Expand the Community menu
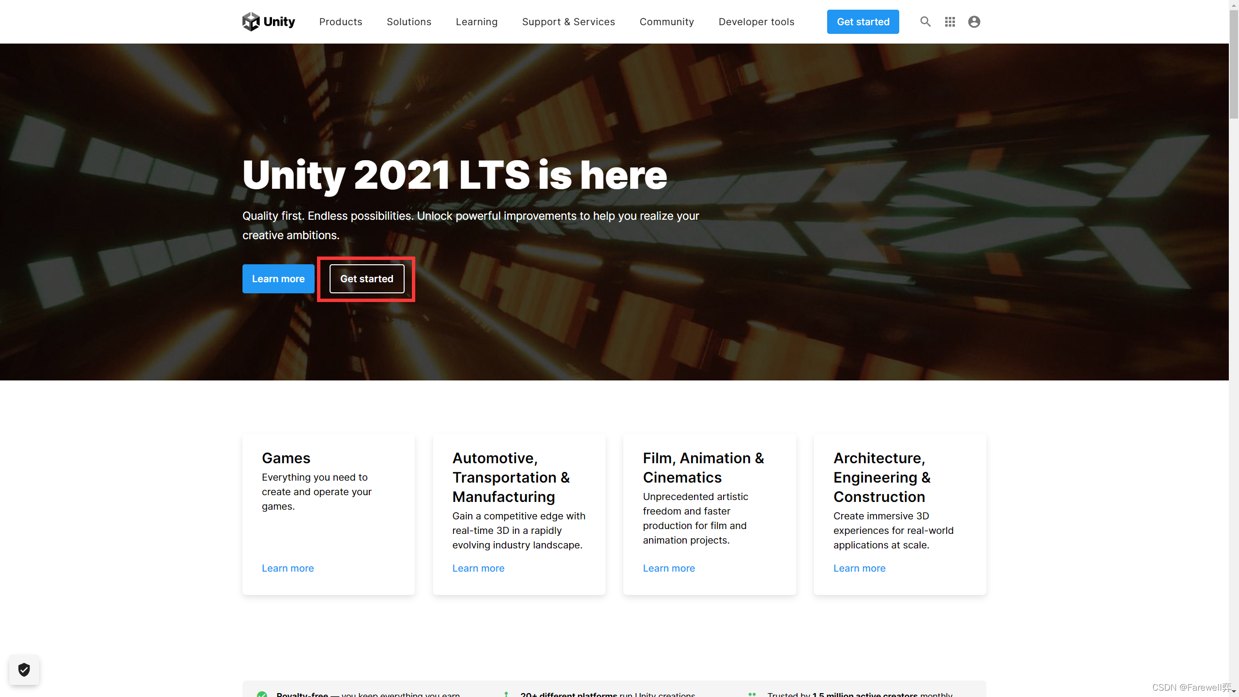 (x=666, y=22)
